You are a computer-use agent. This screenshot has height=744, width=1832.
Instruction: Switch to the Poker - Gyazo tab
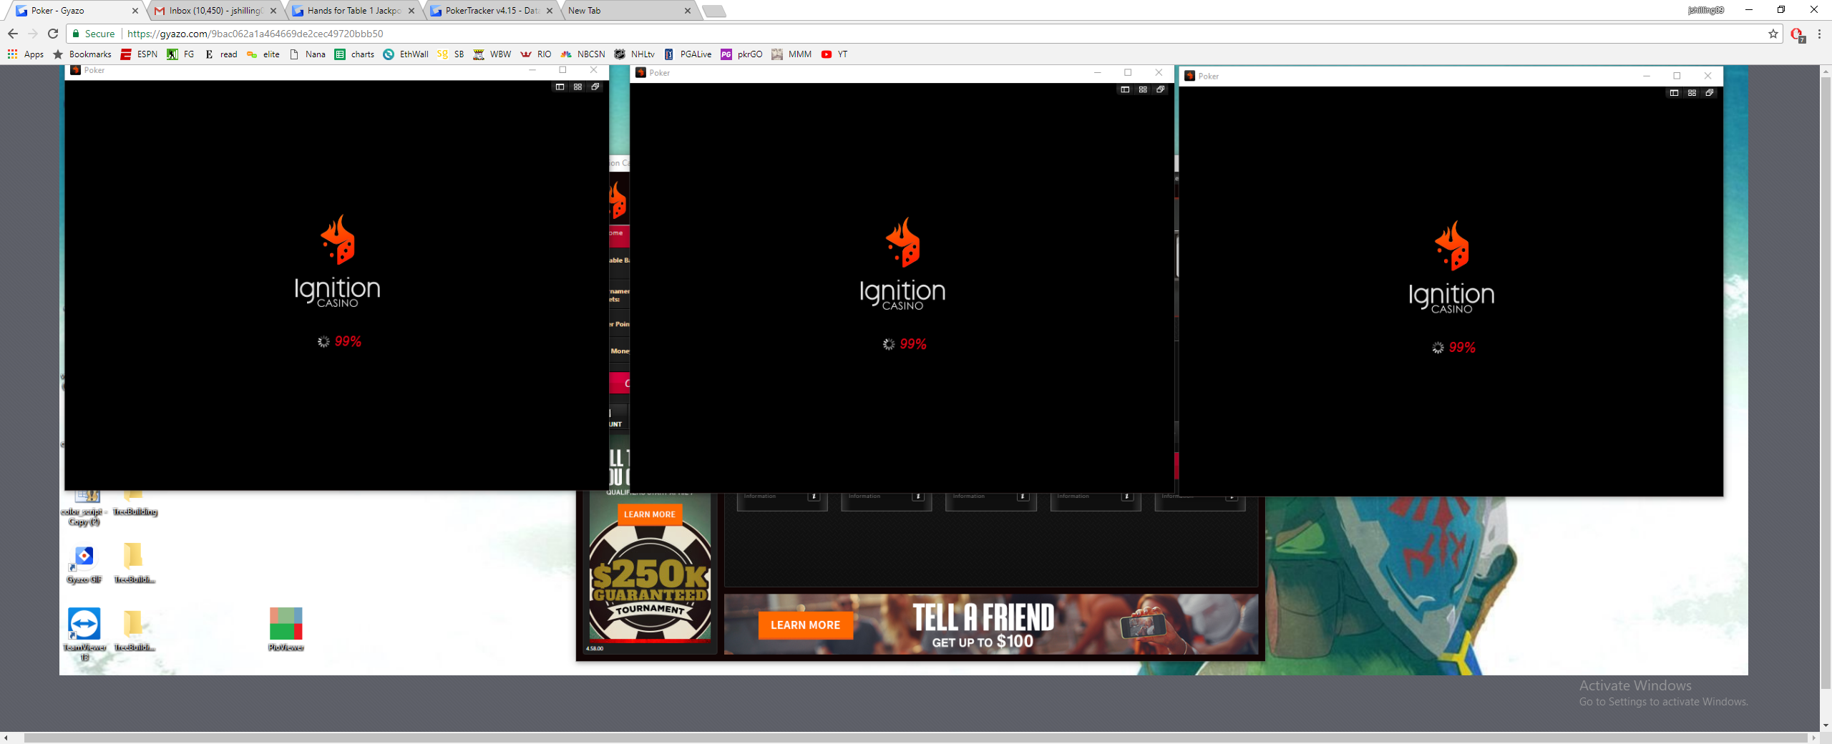coord(75,11)
